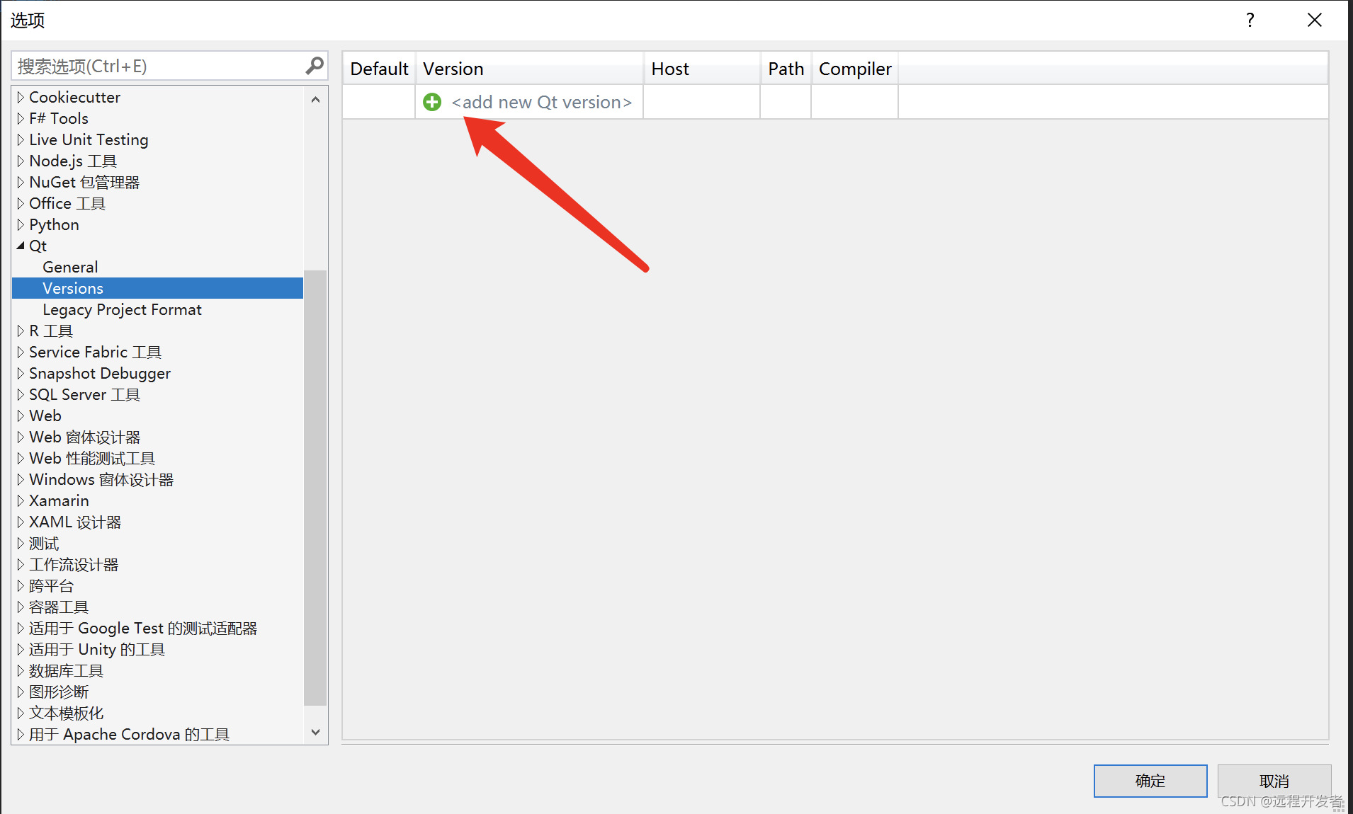
Task: Select 适用于 Google Test 的测试适配器
Action: click(143, 628)
